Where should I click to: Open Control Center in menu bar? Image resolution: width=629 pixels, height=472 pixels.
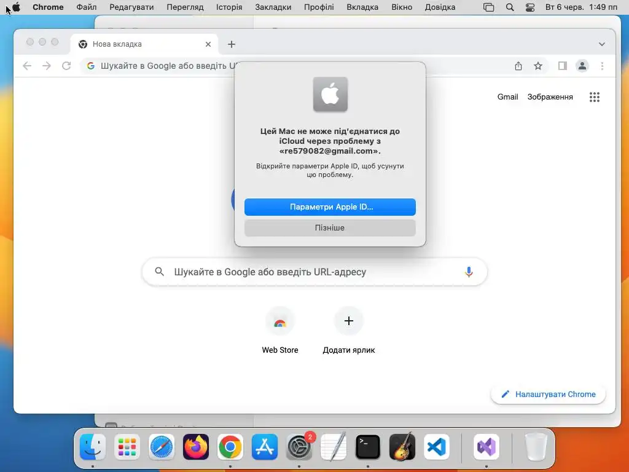point(530,7)
